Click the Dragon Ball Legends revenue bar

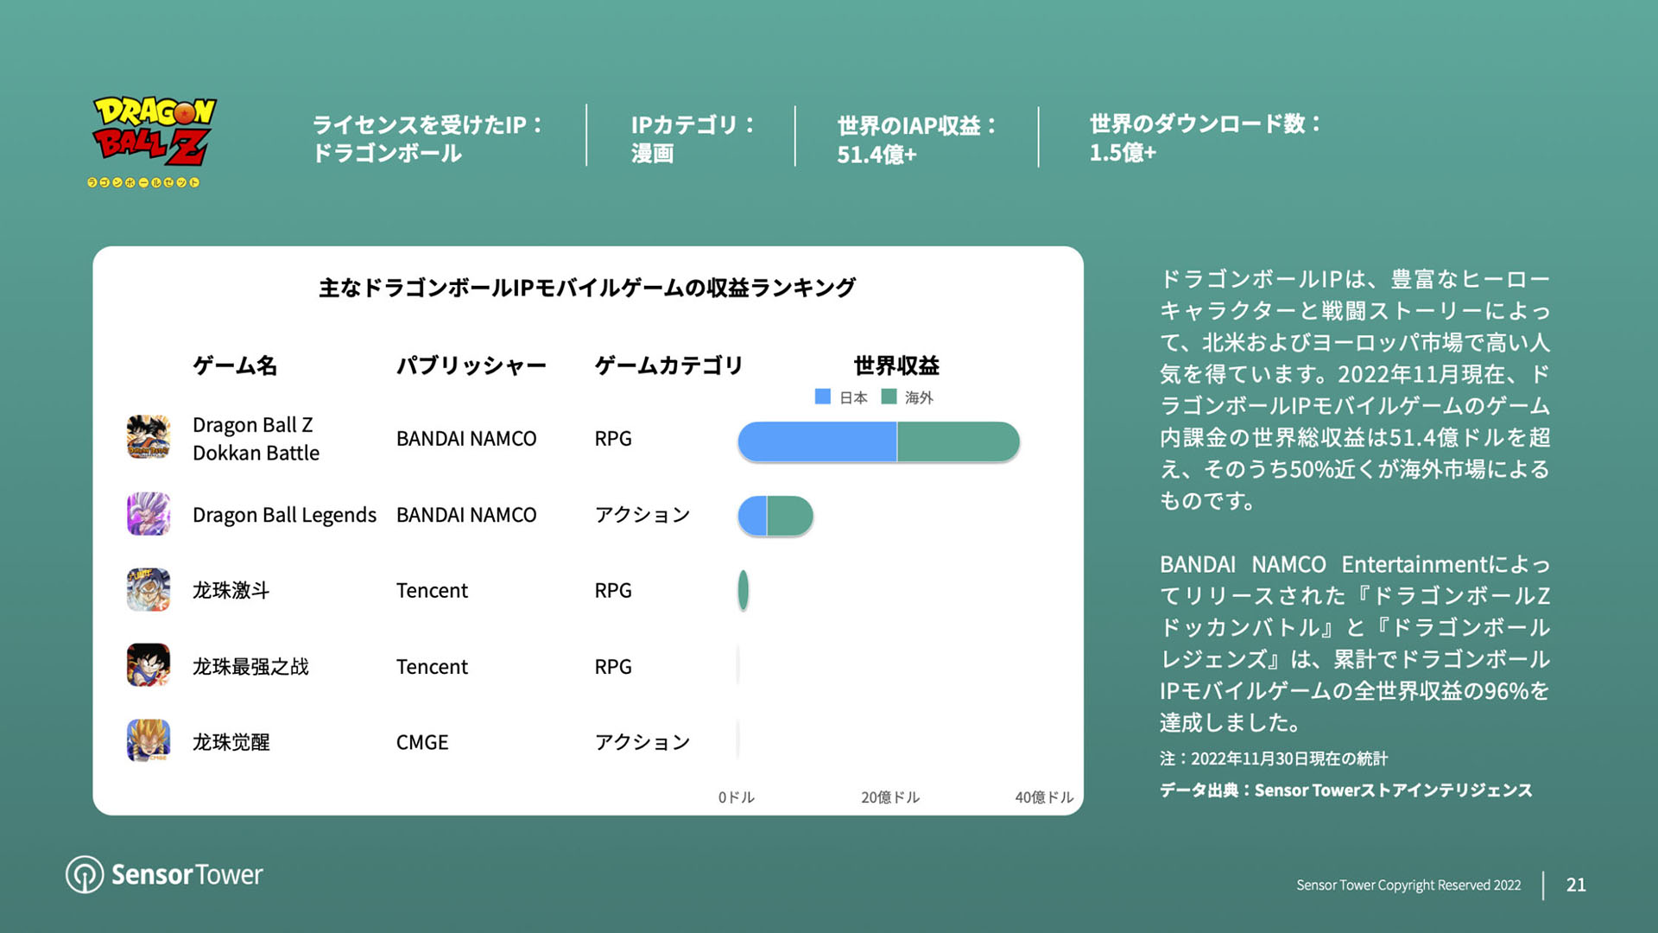click(775, 516)
